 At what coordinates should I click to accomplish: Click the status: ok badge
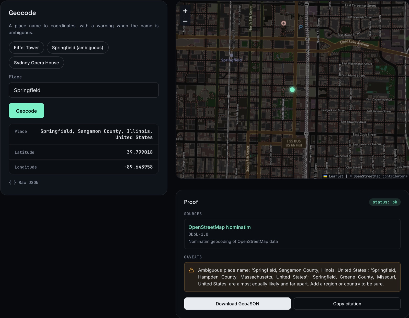[385, 202]
